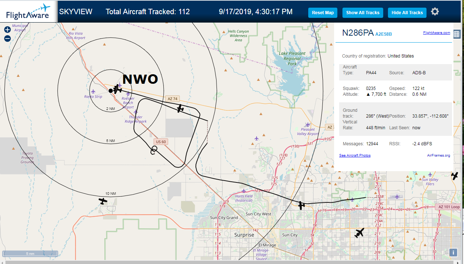This screenshot has height=264, width=464.
Task: Click SKYVIEW title text
Action: (76, 12)
